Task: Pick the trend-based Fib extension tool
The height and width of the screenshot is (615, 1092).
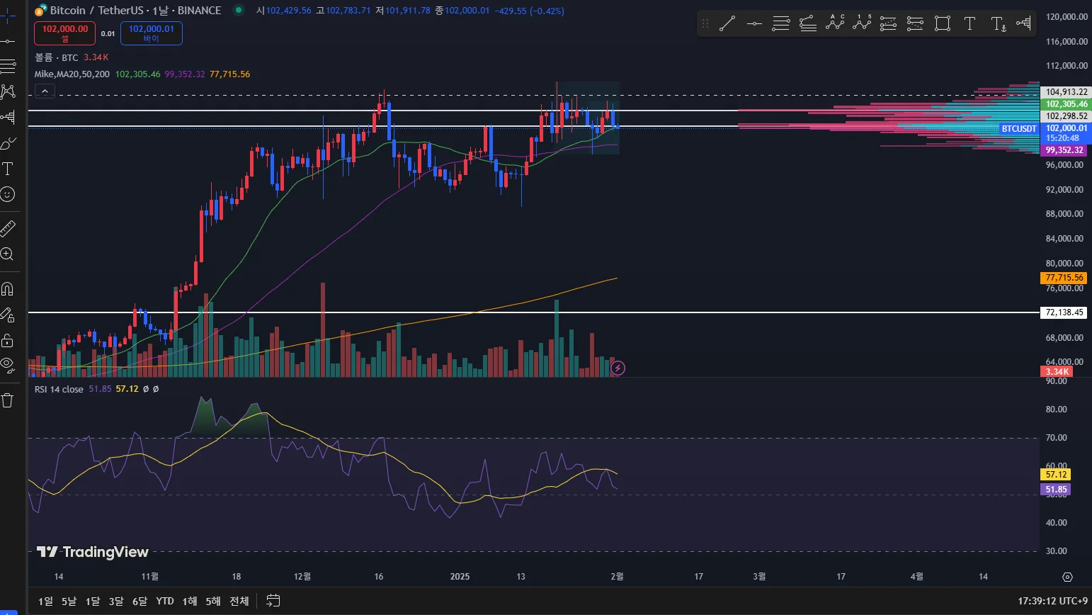Action: [808, 24]
